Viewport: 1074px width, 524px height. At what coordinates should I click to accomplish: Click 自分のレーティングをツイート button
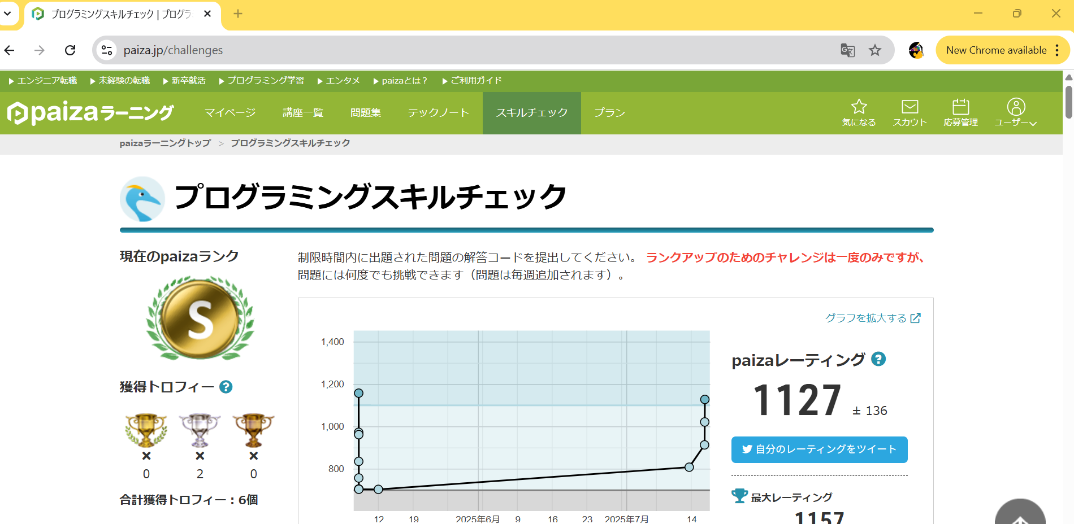pos(820,449)
